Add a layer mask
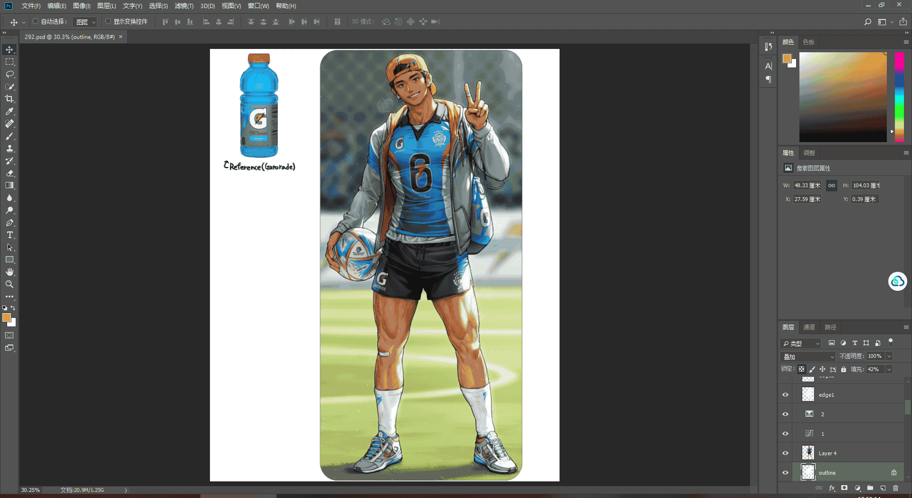912x498 pixels. point(844,488)
